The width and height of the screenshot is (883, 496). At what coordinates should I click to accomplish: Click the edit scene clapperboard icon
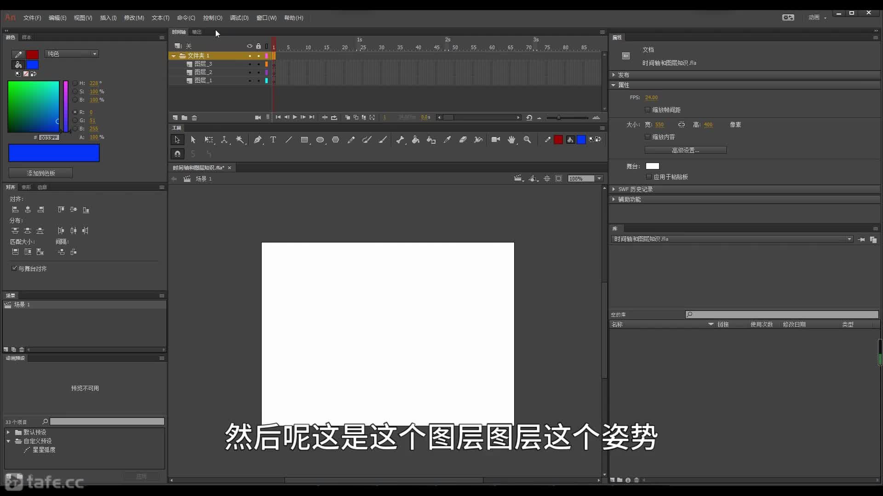click(518, 179)
